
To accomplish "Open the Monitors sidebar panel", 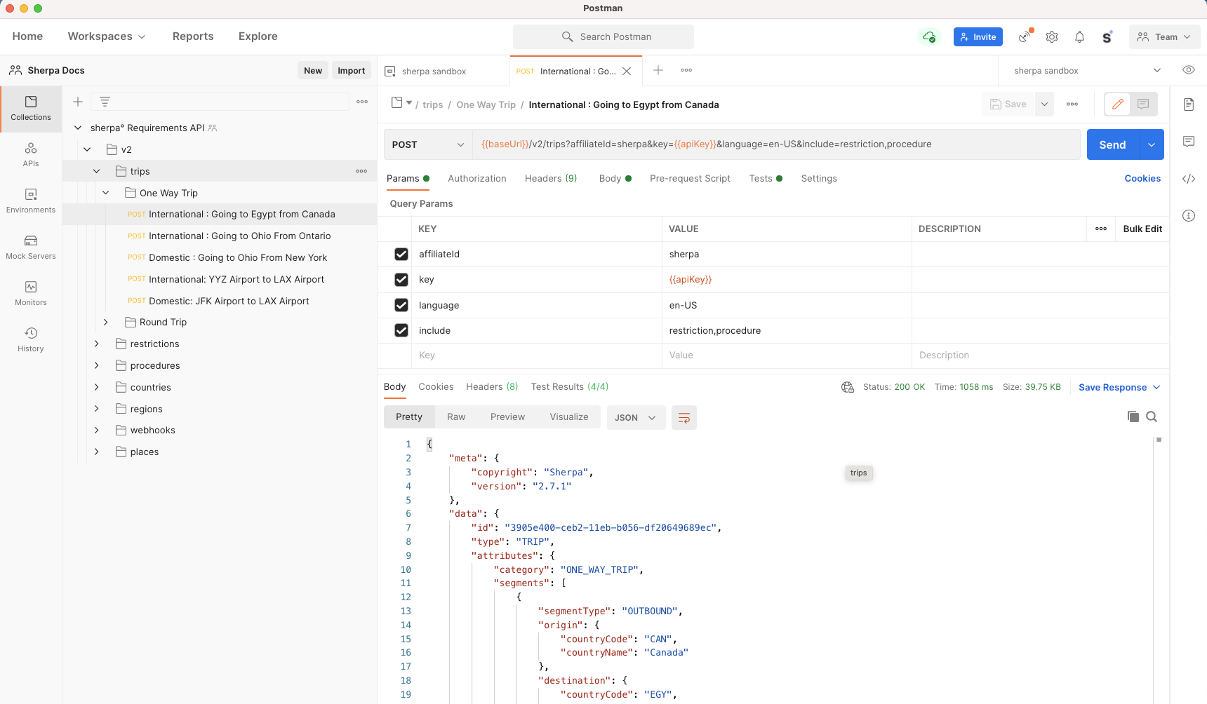I will coord(31,294).
